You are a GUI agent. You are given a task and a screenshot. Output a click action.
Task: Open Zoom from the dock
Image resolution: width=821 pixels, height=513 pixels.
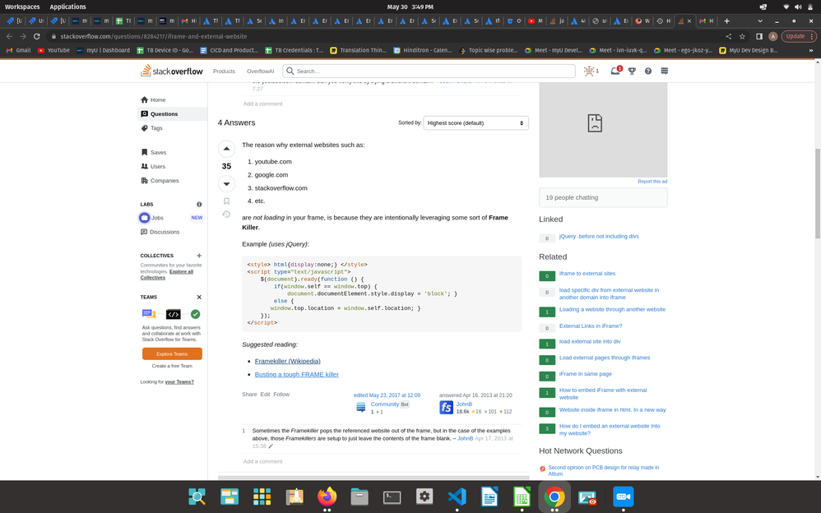click(x=623, y=497)
